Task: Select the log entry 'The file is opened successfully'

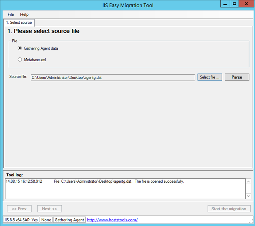Action: tap(159, 181)
